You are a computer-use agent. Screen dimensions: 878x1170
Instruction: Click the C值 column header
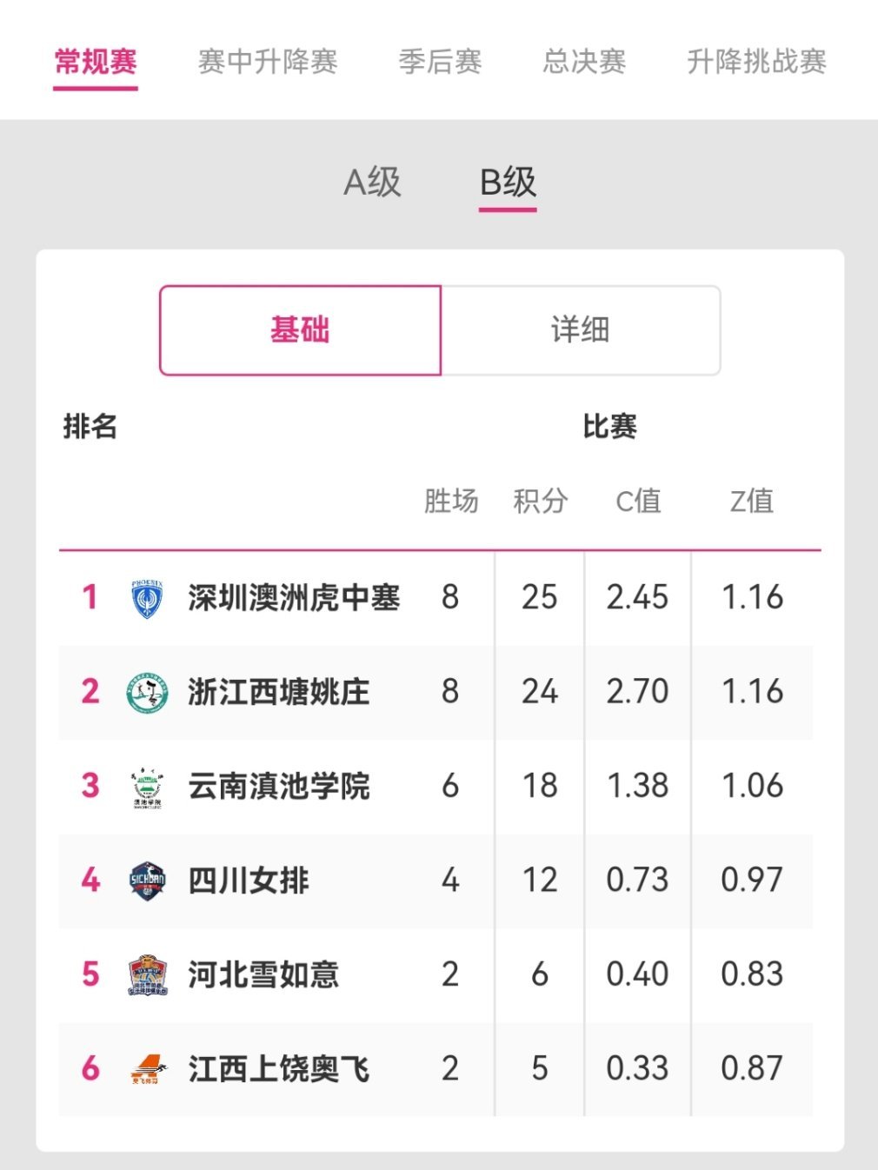(638, 501)
